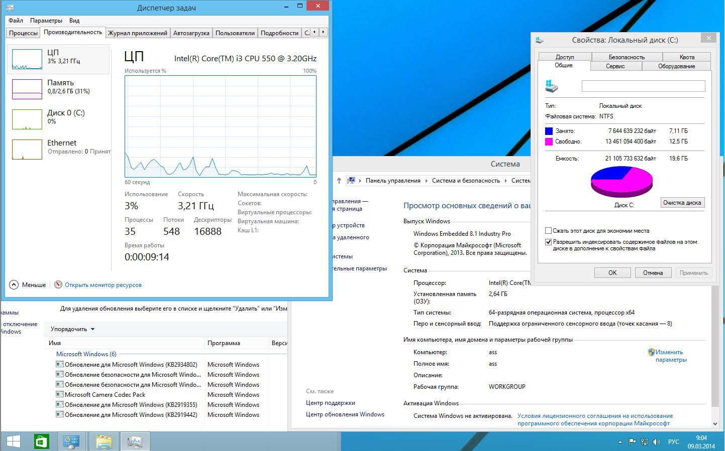Open the Подробности tab
Image resolution: width=725 pixels, height=451 pixels.
279,33
